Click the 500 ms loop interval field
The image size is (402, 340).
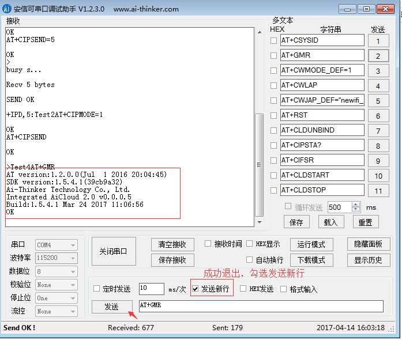pyautogui.click(x=340, y=207)
